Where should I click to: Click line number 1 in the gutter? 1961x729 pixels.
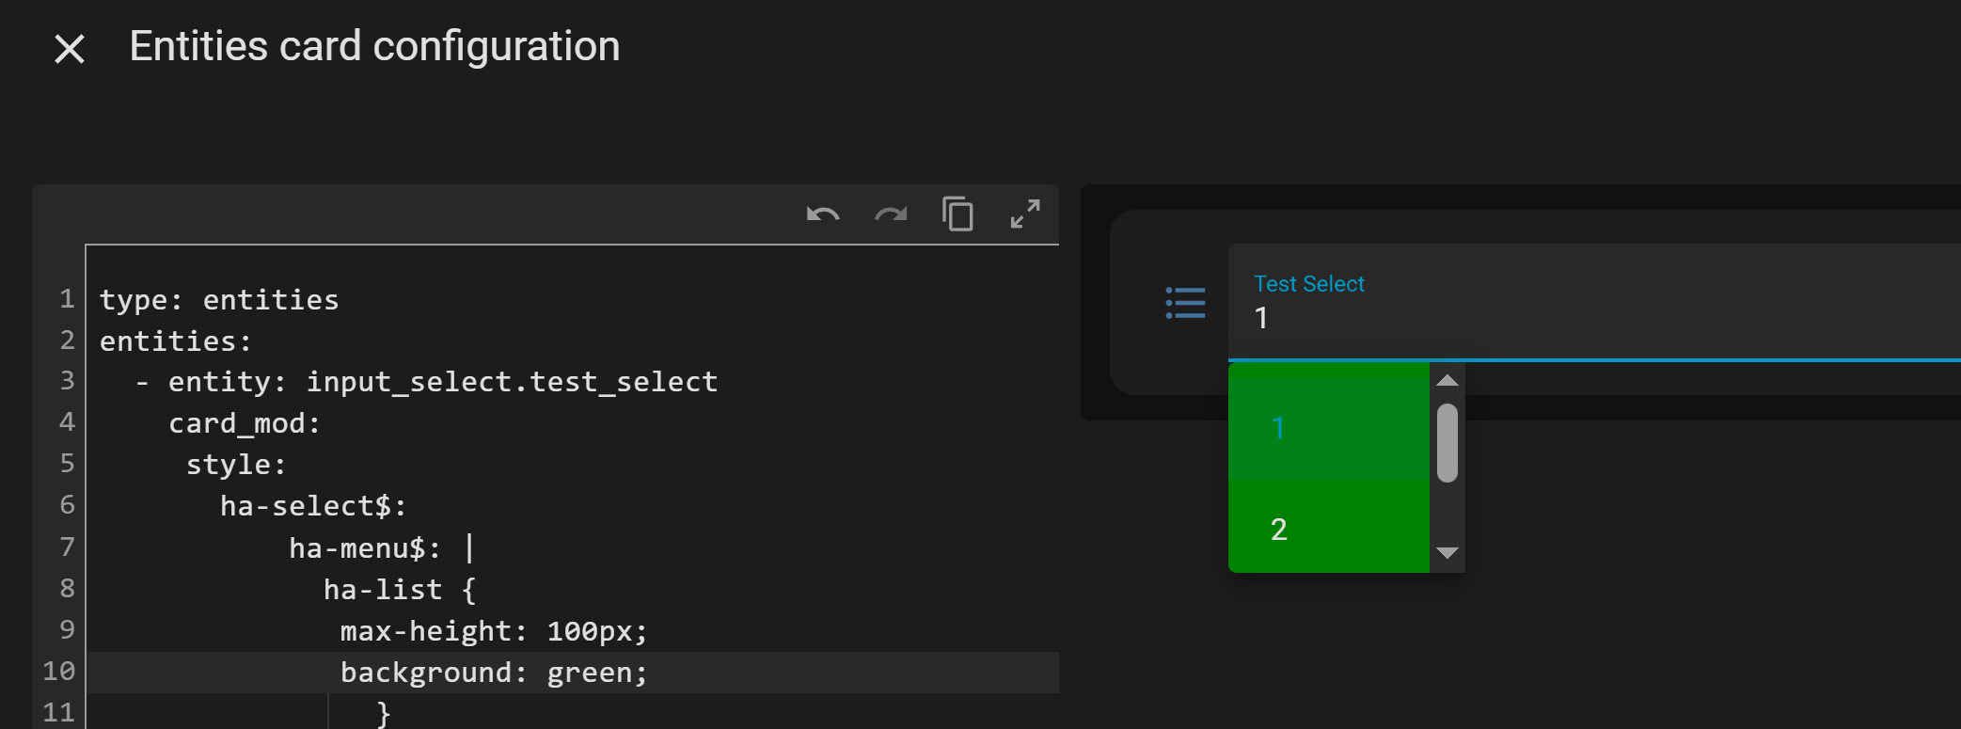[x=67, y=299]
